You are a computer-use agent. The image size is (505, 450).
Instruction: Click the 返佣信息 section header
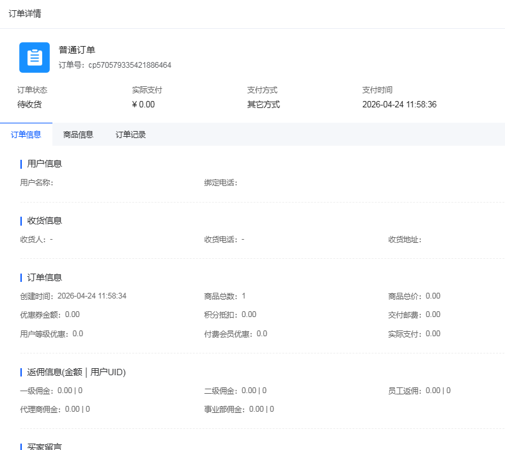(76, 372)
